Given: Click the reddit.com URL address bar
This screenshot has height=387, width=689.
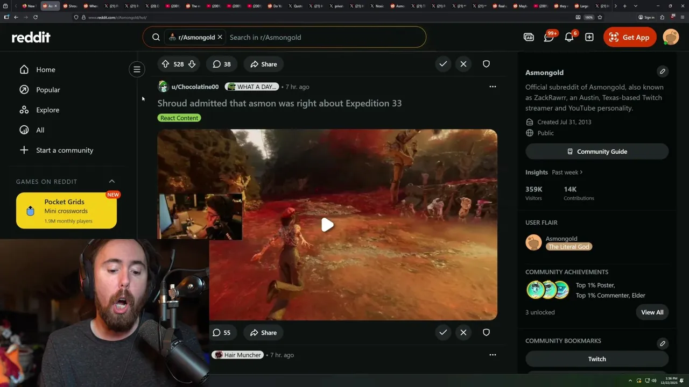Looking at the screenshot, I should point(323,17).
